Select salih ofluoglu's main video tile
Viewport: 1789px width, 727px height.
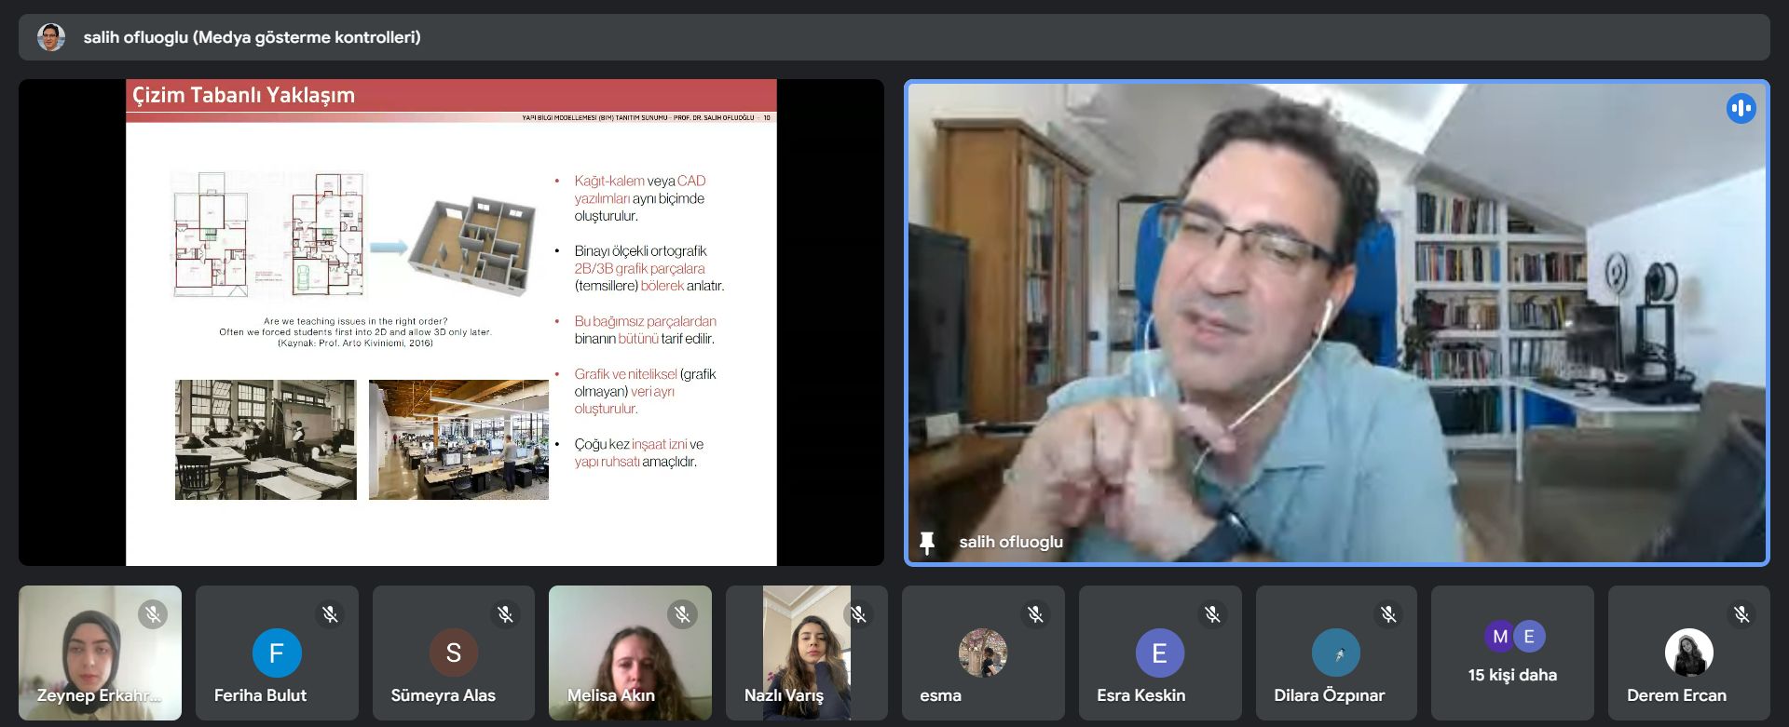(x=1336, y=322)
